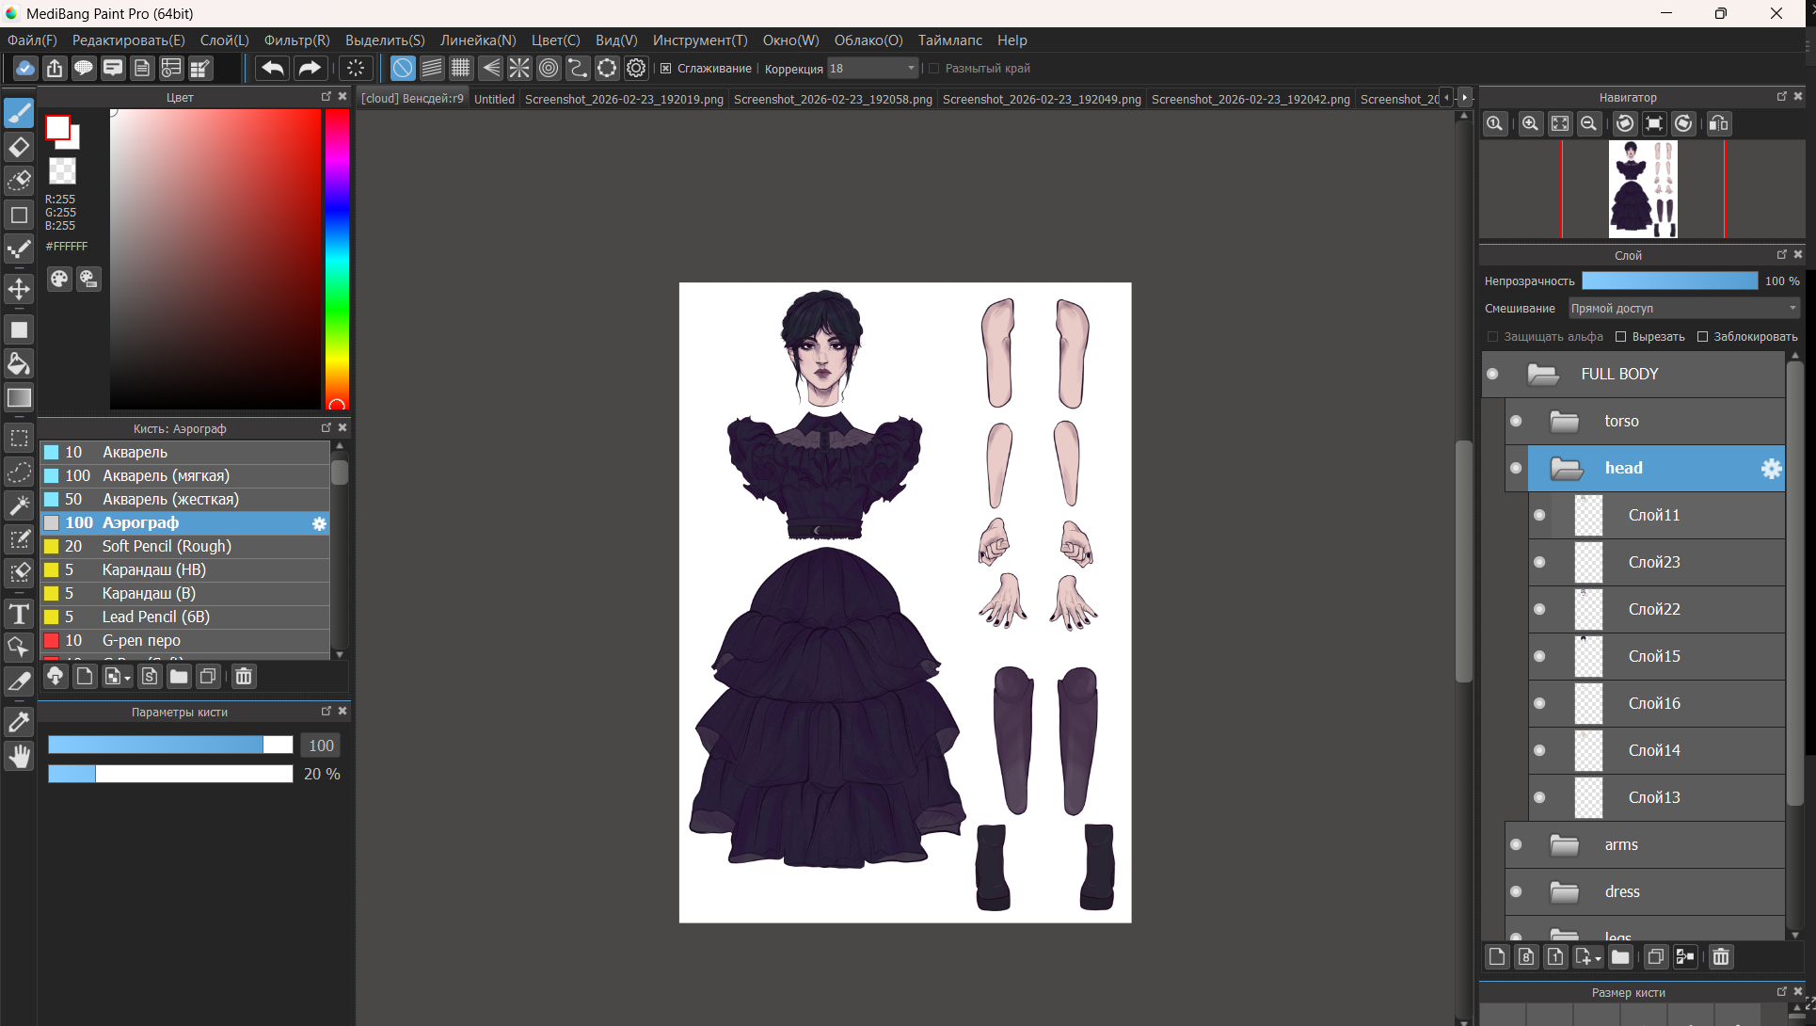Open the Смешивание blend mode dropdown
This screenshot has height=1026, width=1816.
(1683, 309)
